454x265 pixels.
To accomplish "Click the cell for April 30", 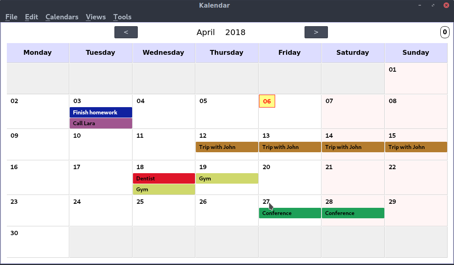I will coord(37,242).
